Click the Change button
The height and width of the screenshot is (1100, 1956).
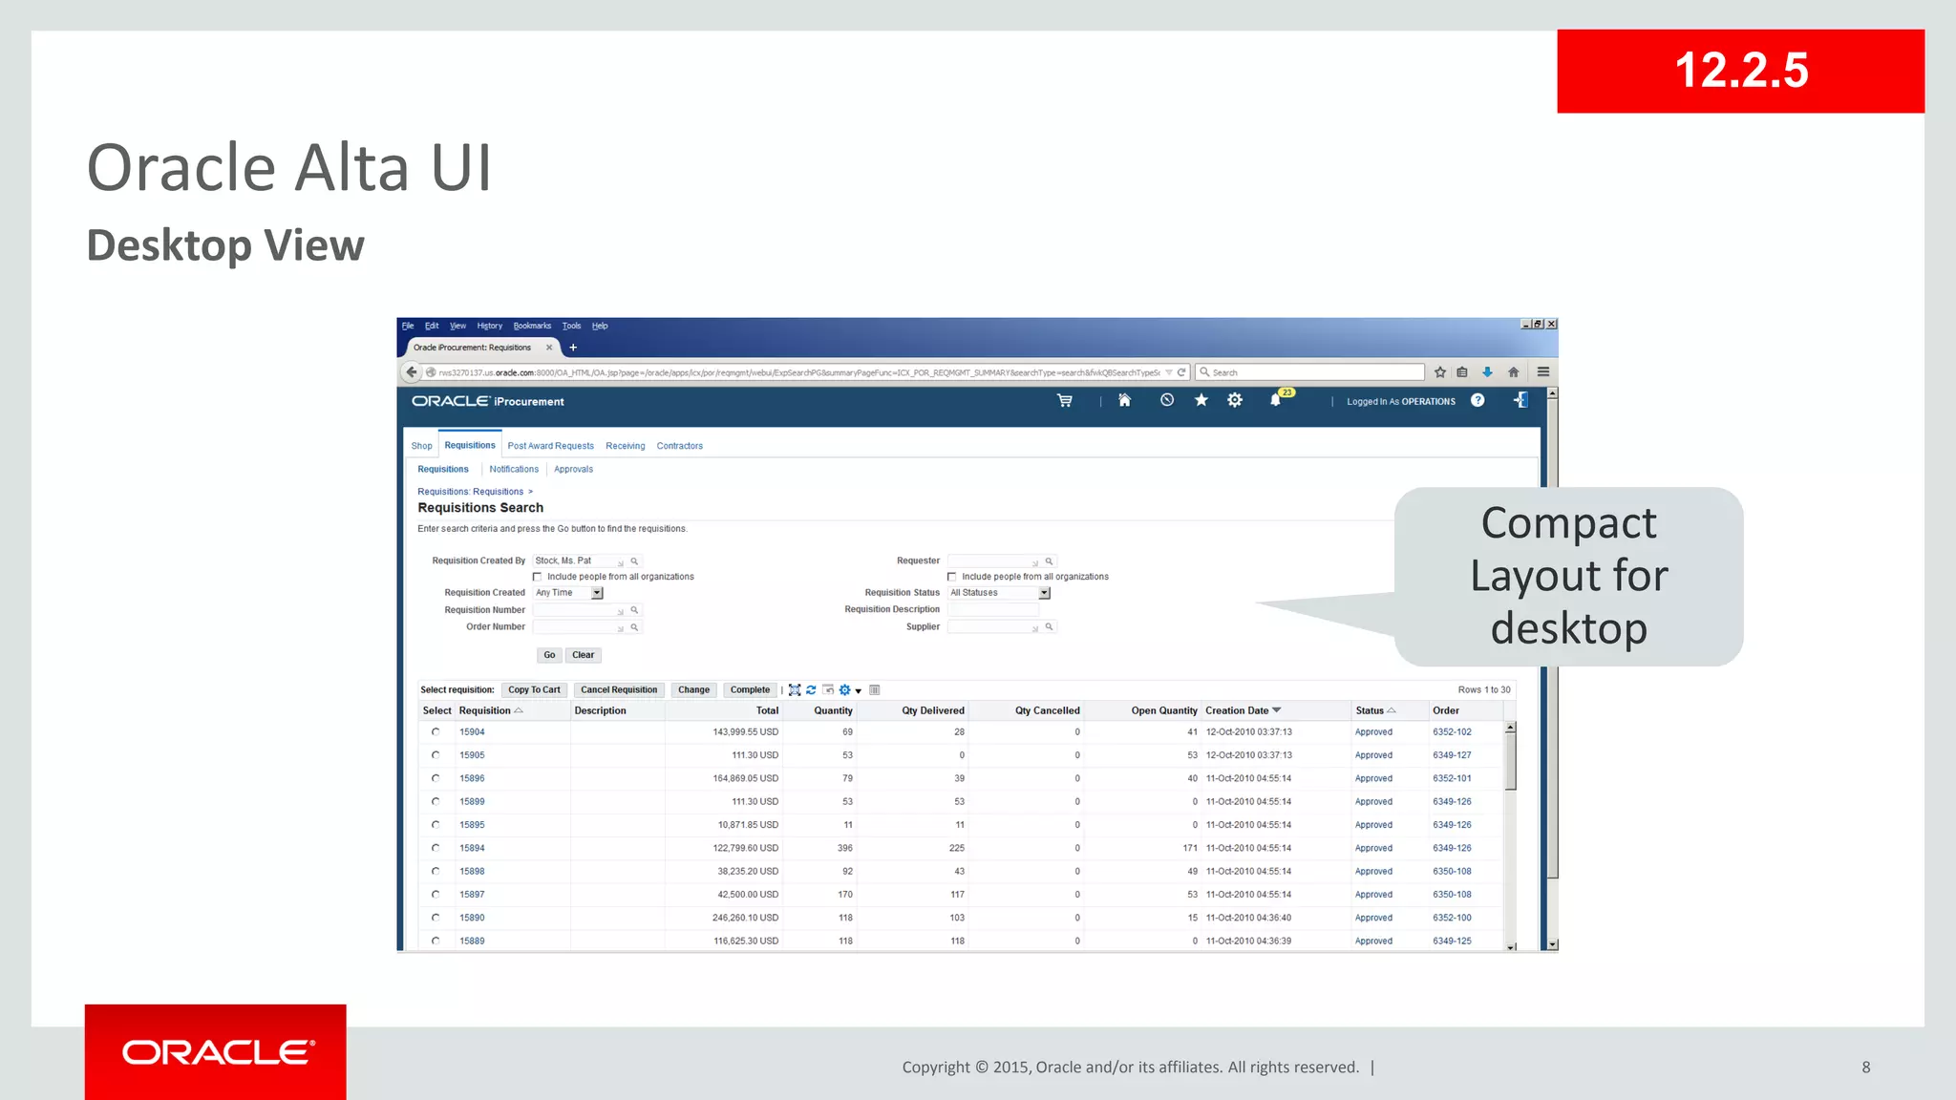pyautogui.click(x=693, y=689)
